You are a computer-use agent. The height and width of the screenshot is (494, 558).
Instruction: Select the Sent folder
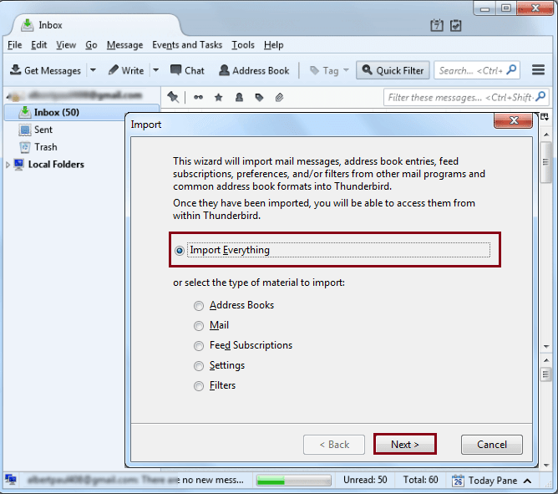[x=43, y=130]
